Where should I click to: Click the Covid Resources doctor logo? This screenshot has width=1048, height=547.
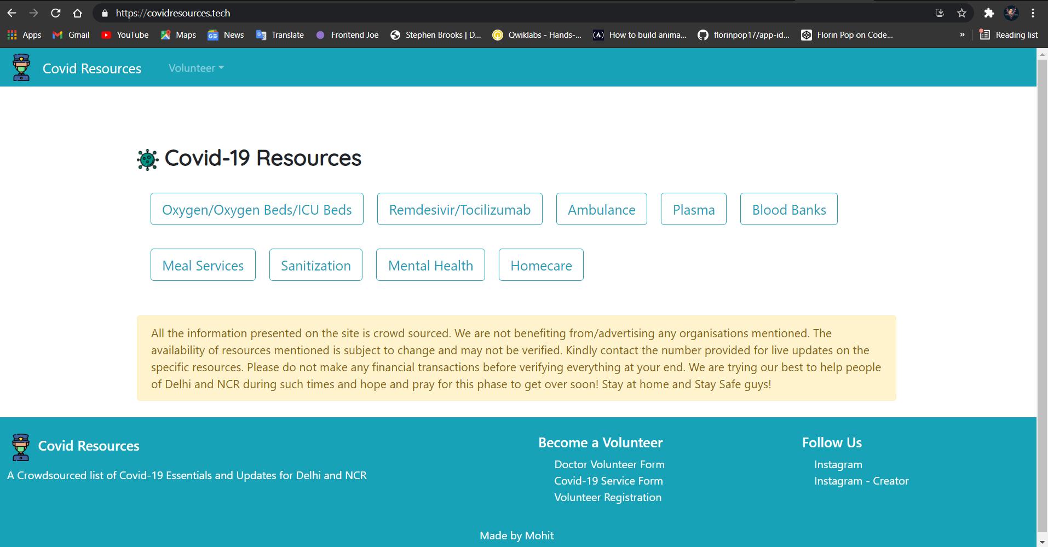tap(21, 67)
